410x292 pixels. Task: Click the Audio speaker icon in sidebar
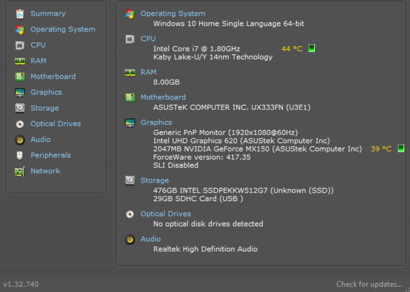click(x=20, y=140)
